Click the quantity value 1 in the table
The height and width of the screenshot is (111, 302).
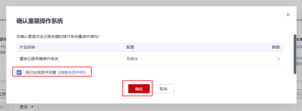coord(279,59)
